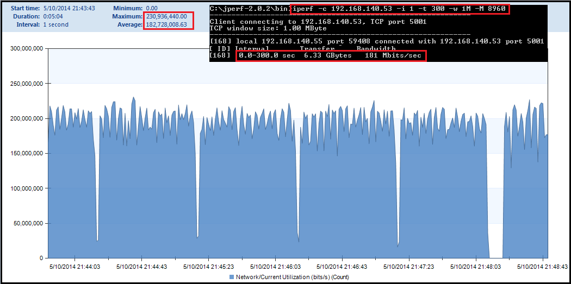Select the Network/Current Utilization legend label
Viewport: 571px width, 284px height.
click(x=288, y=277)
